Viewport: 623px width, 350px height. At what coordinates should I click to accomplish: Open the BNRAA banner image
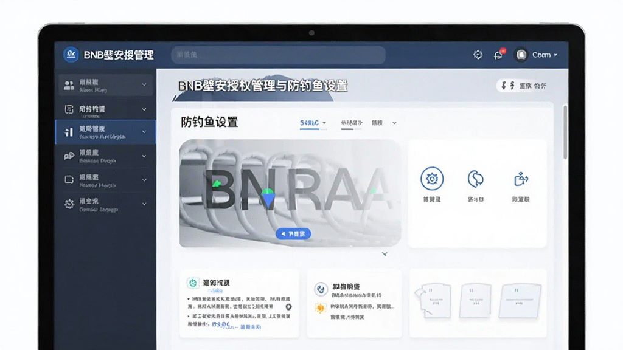[x=290, y=193]
